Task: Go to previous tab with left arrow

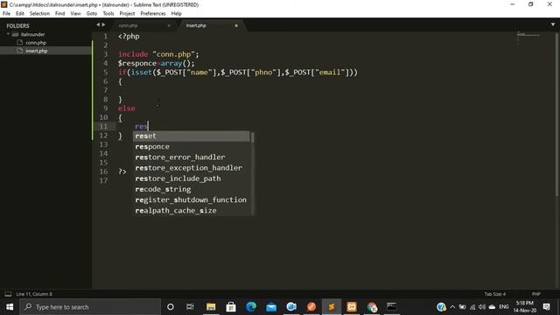Action: (98, 24)
